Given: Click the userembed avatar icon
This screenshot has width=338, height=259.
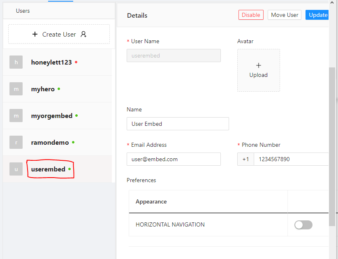Looking at the screenshot, I should [16, 169].
